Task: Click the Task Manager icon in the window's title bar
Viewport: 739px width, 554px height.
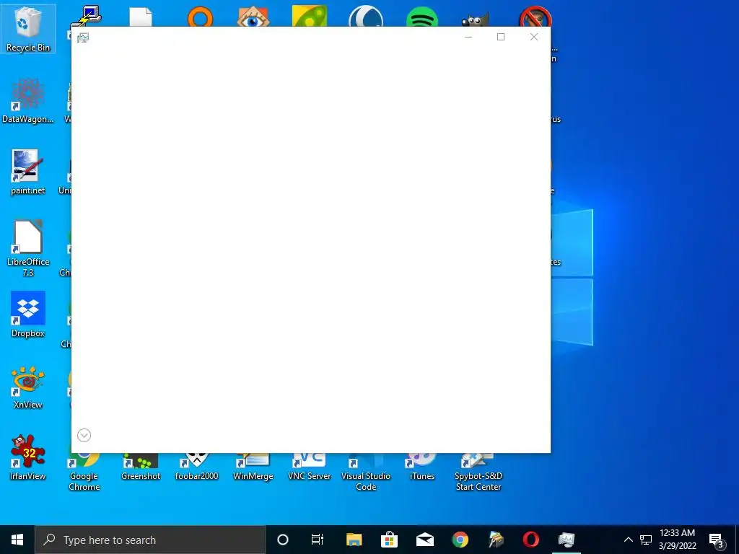Action: [x=83, y=38]
